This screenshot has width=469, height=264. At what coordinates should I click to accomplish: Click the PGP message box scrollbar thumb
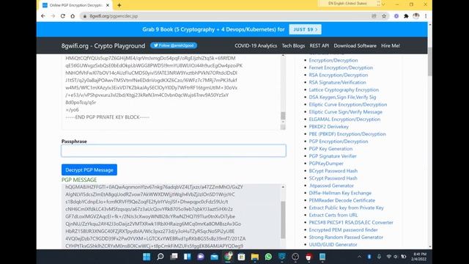point(283,220)
